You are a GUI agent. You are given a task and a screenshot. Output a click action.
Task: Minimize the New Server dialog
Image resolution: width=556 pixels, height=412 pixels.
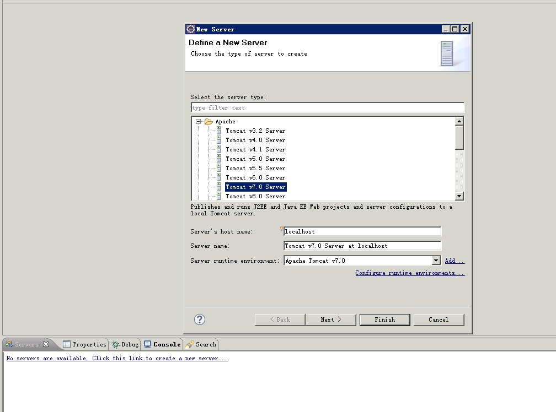(x=446, y=29)
